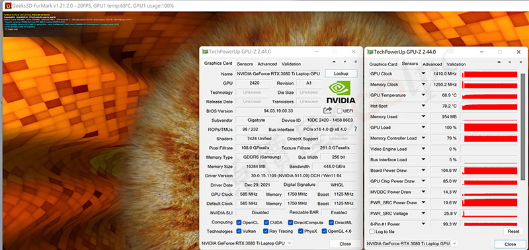Click the BIOS share/export arrow icon
The width and height of the screenshot is (529, 250).
coord(327,110)
